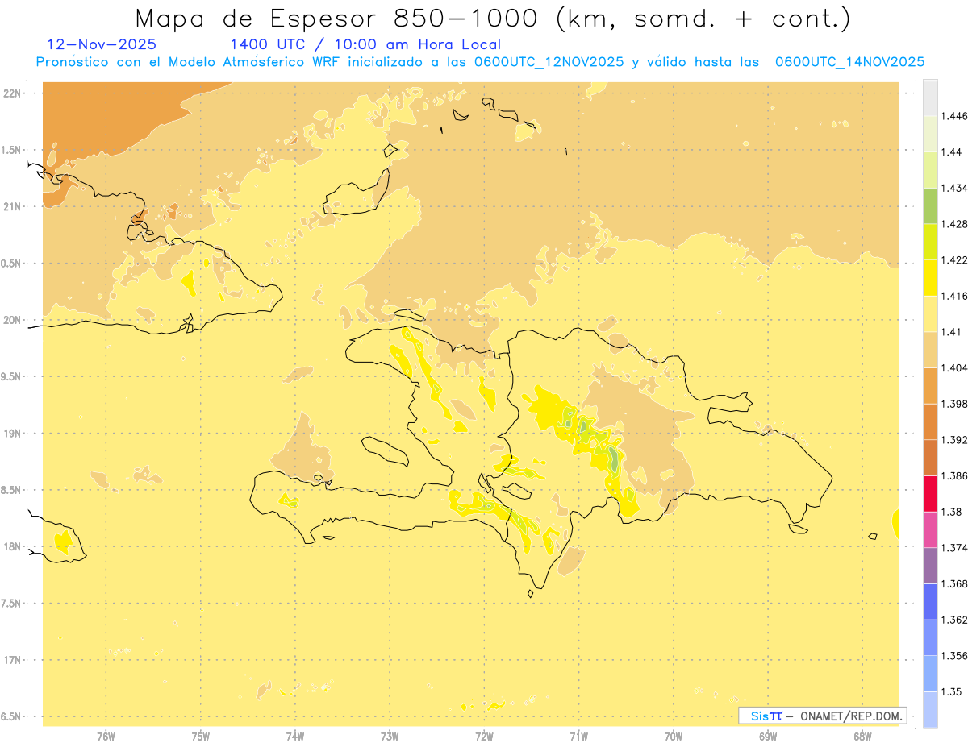Click the legend value 1.422
968x747 pixels.
tap(954, 259)
